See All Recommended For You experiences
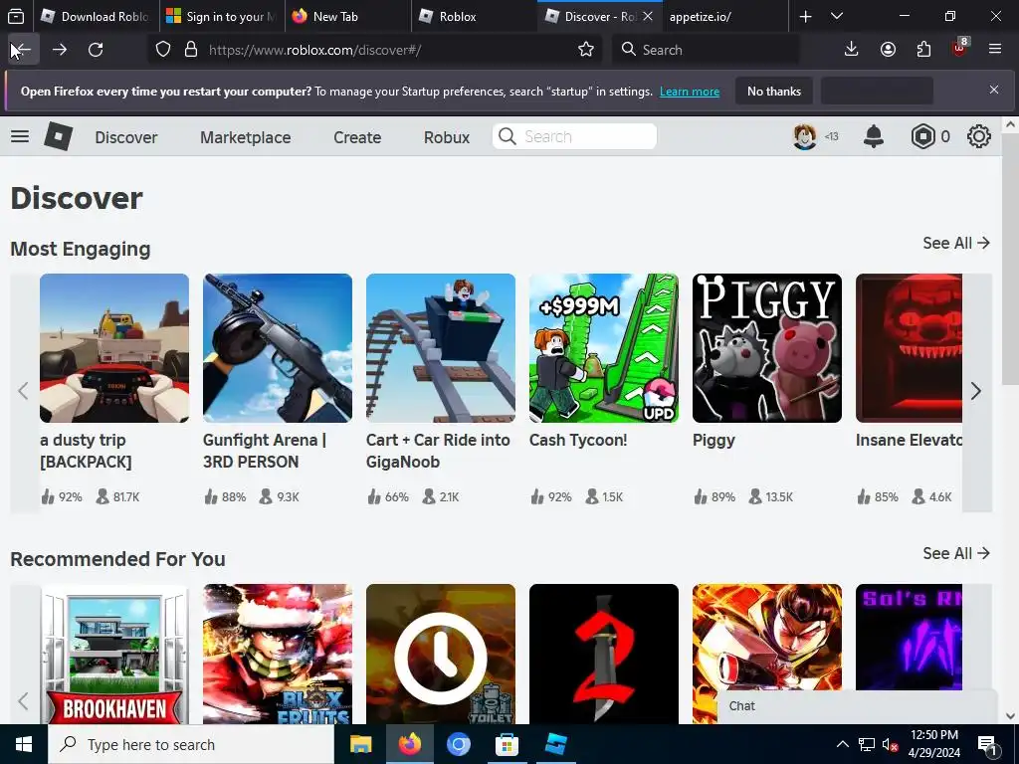Viewport: 1019px width, 764px height. (x=956, y=553)
